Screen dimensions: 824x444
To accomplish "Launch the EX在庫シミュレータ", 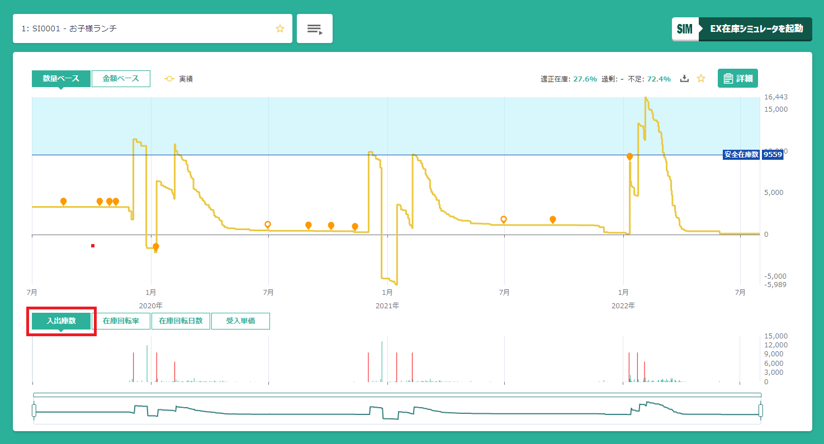I will pos(741,29).
